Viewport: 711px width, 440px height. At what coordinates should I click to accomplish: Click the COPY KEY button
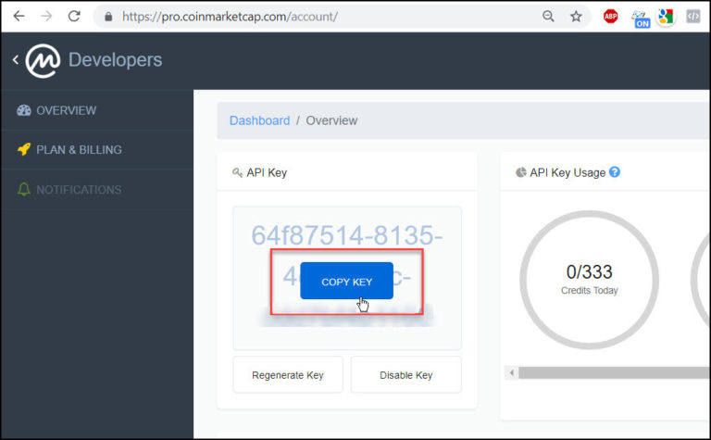346,281
